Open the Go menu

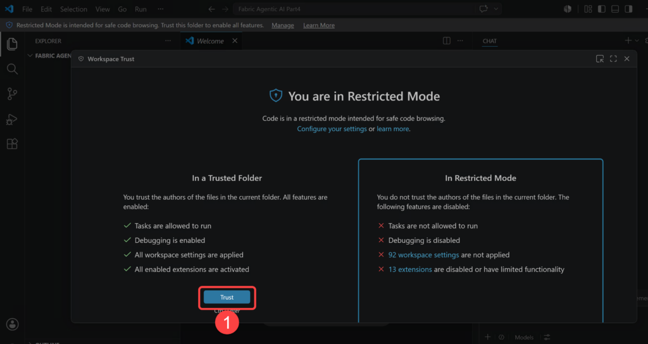pos(122,9)
